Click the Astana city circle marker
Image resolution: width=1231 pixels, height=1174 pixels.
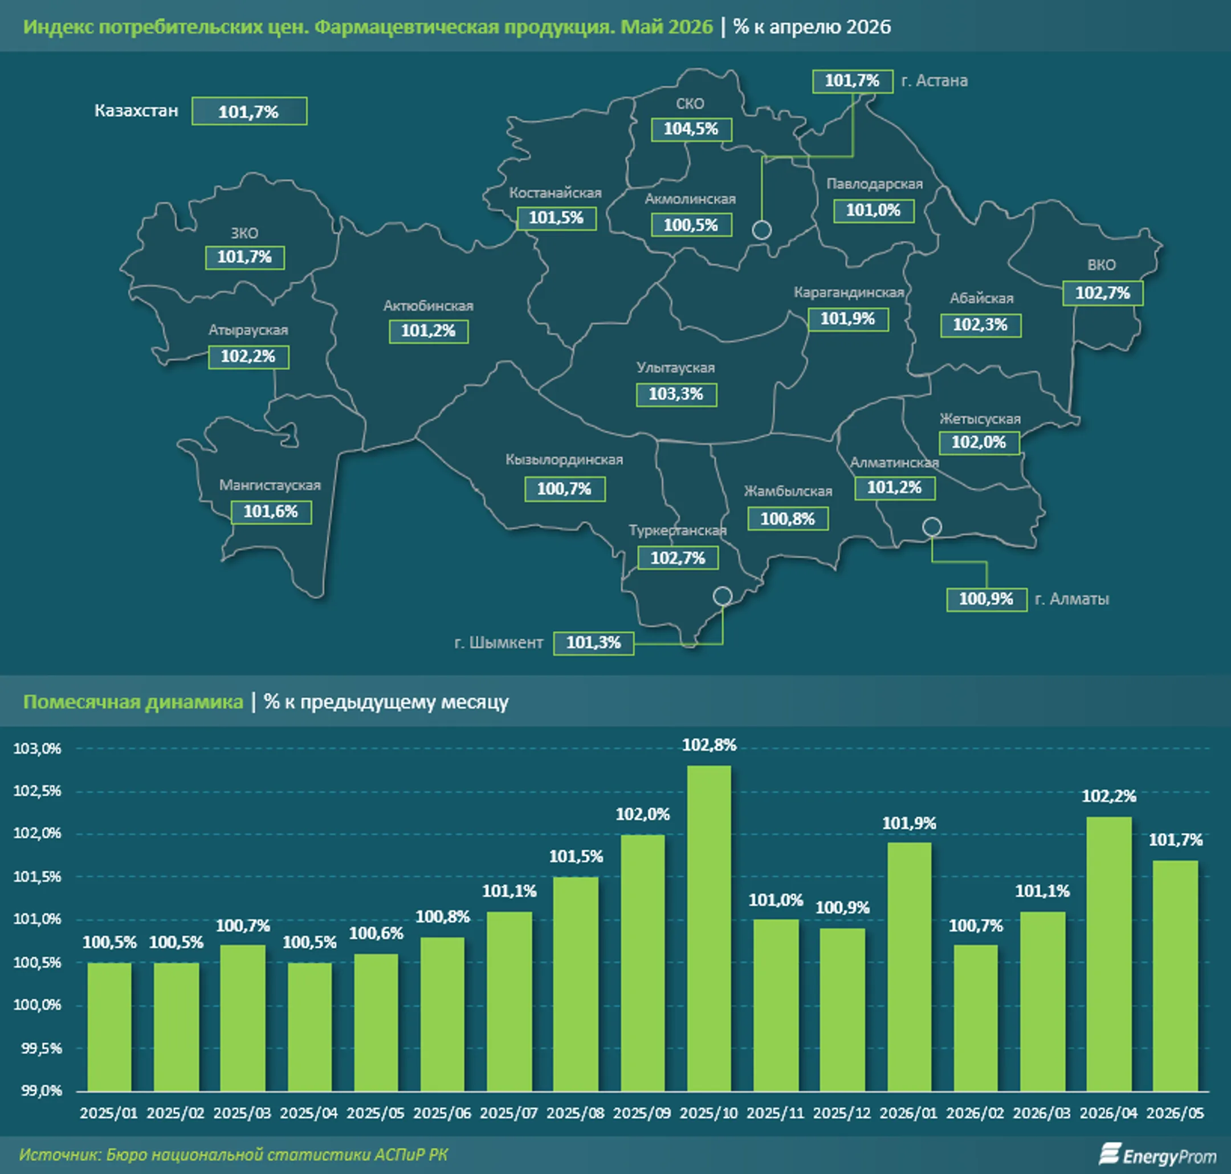761,230
